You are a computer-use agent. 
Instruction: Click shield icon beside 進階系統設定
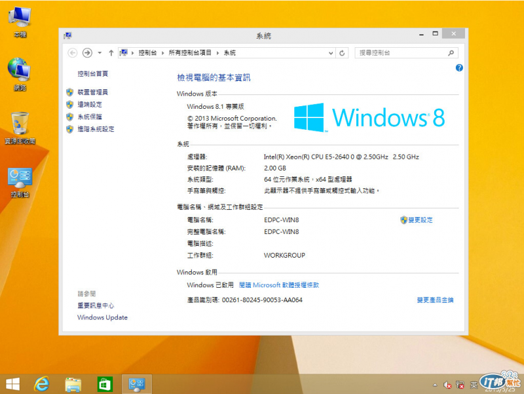69,129
